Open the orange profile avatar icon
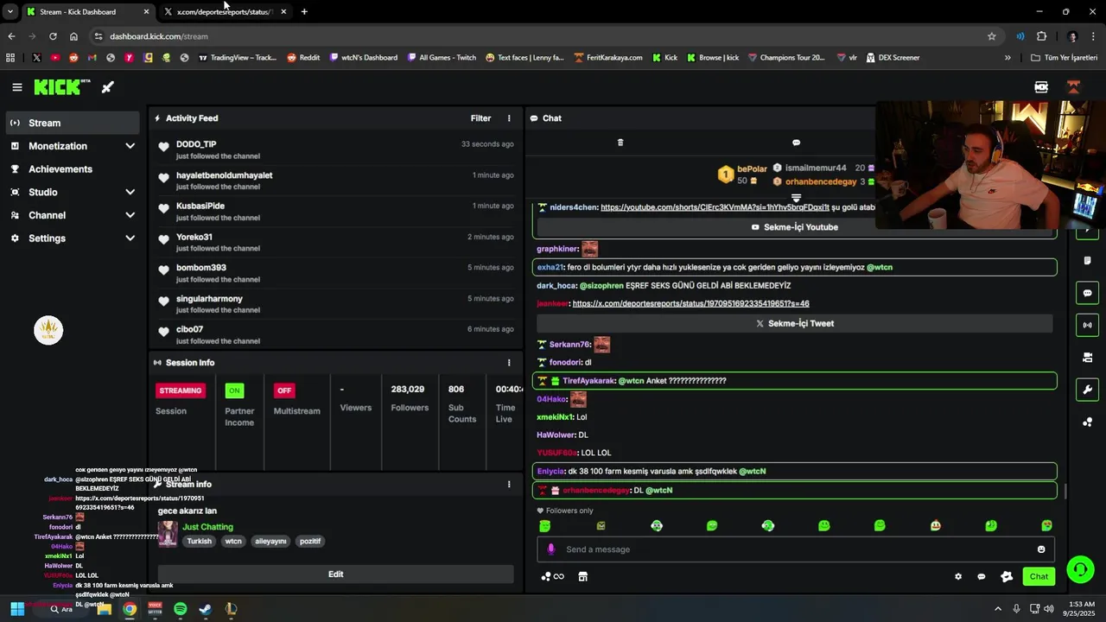The width and height of the screenshot is (1106, 622). coord(1074,87)
